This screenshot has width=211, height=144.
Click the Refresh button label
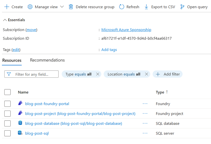pos(133,7)
